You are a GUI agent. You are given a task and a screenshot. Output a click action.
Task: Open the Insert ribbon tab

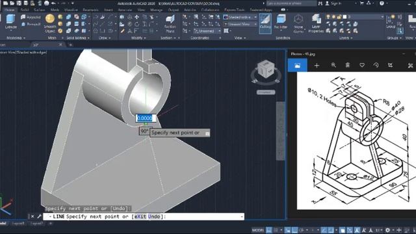click(x=109, y=10)
